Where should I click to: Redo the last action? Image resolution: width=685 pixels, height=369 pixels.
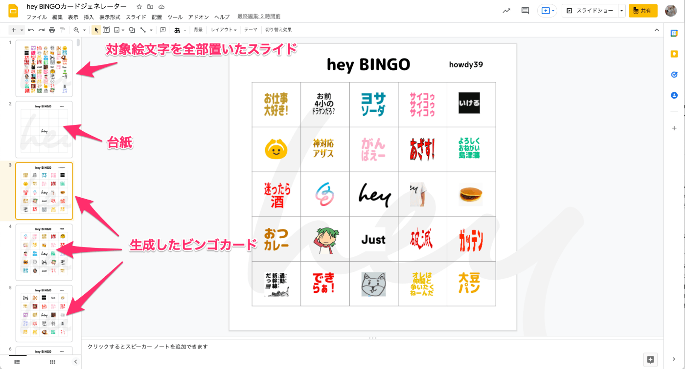(41, 30)
